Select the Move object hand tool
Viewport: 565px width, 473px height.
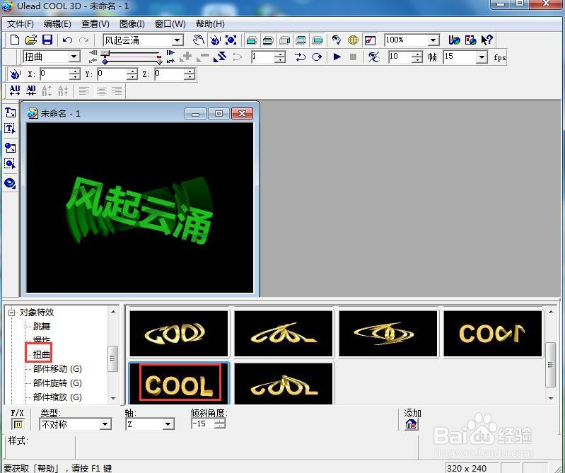tap(198, 40)
